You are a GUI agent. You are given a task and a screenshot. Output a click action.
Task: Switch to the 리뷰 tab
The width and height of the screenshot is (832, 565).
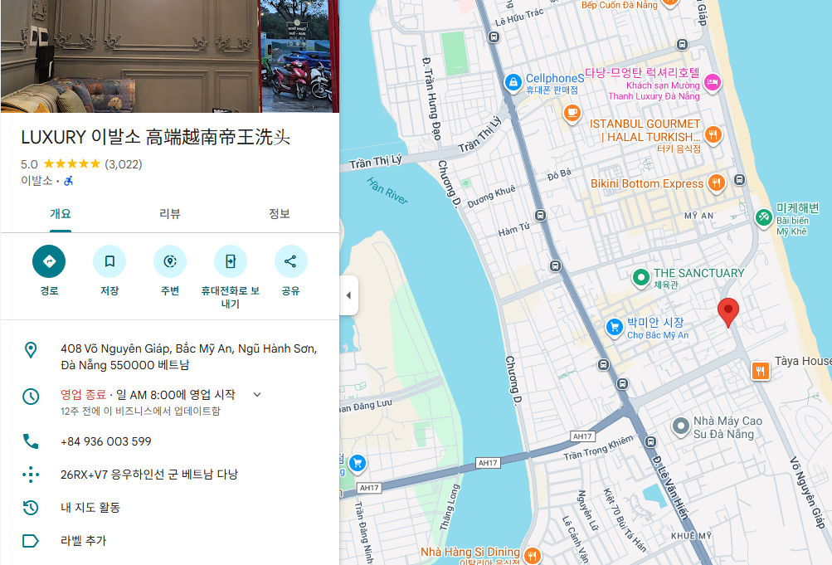(169, 214)
